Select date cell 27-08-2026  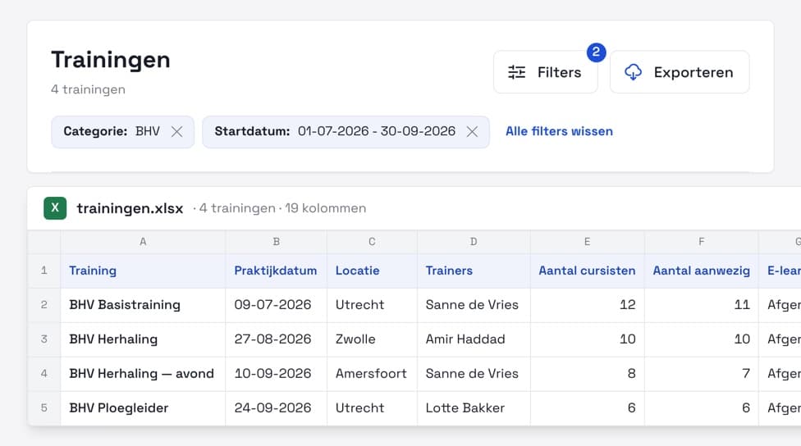tap(276, 339)
